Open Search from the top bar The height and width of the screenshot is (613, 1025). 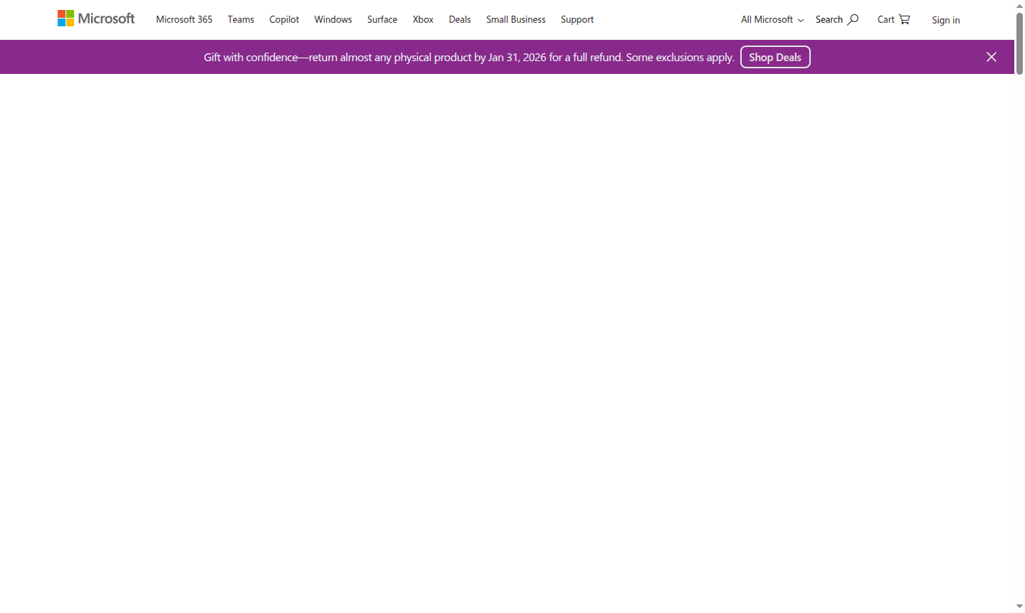tap(837, 19)
